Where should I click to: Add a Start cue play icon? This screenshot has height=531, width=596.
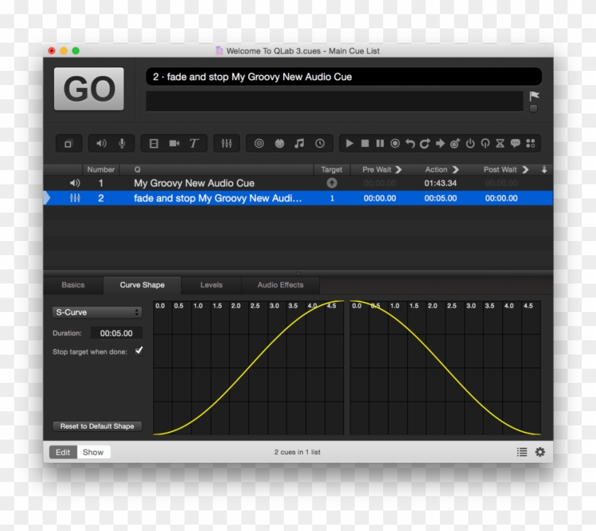pyautogui.click(x=349, y=144)
